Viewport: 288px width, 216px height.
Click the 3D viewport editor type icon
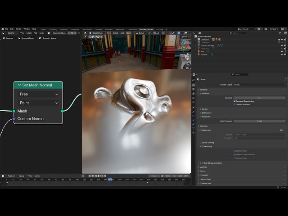85,33
